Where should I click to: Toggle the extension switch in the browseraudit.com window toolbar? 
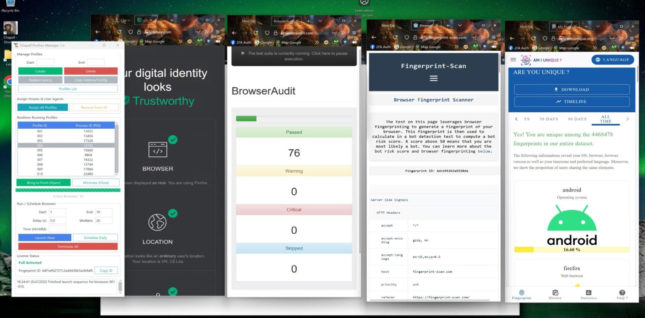click(x=354, y=42)
